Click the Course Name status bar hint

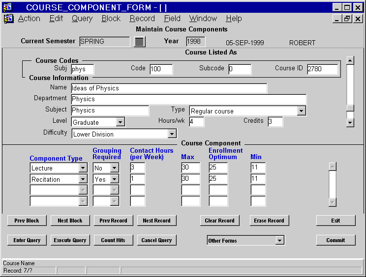(x=19, y=263)
